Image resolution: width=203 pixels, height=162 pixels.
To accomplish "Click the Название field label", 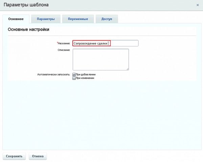I will (x=64, y=43).
